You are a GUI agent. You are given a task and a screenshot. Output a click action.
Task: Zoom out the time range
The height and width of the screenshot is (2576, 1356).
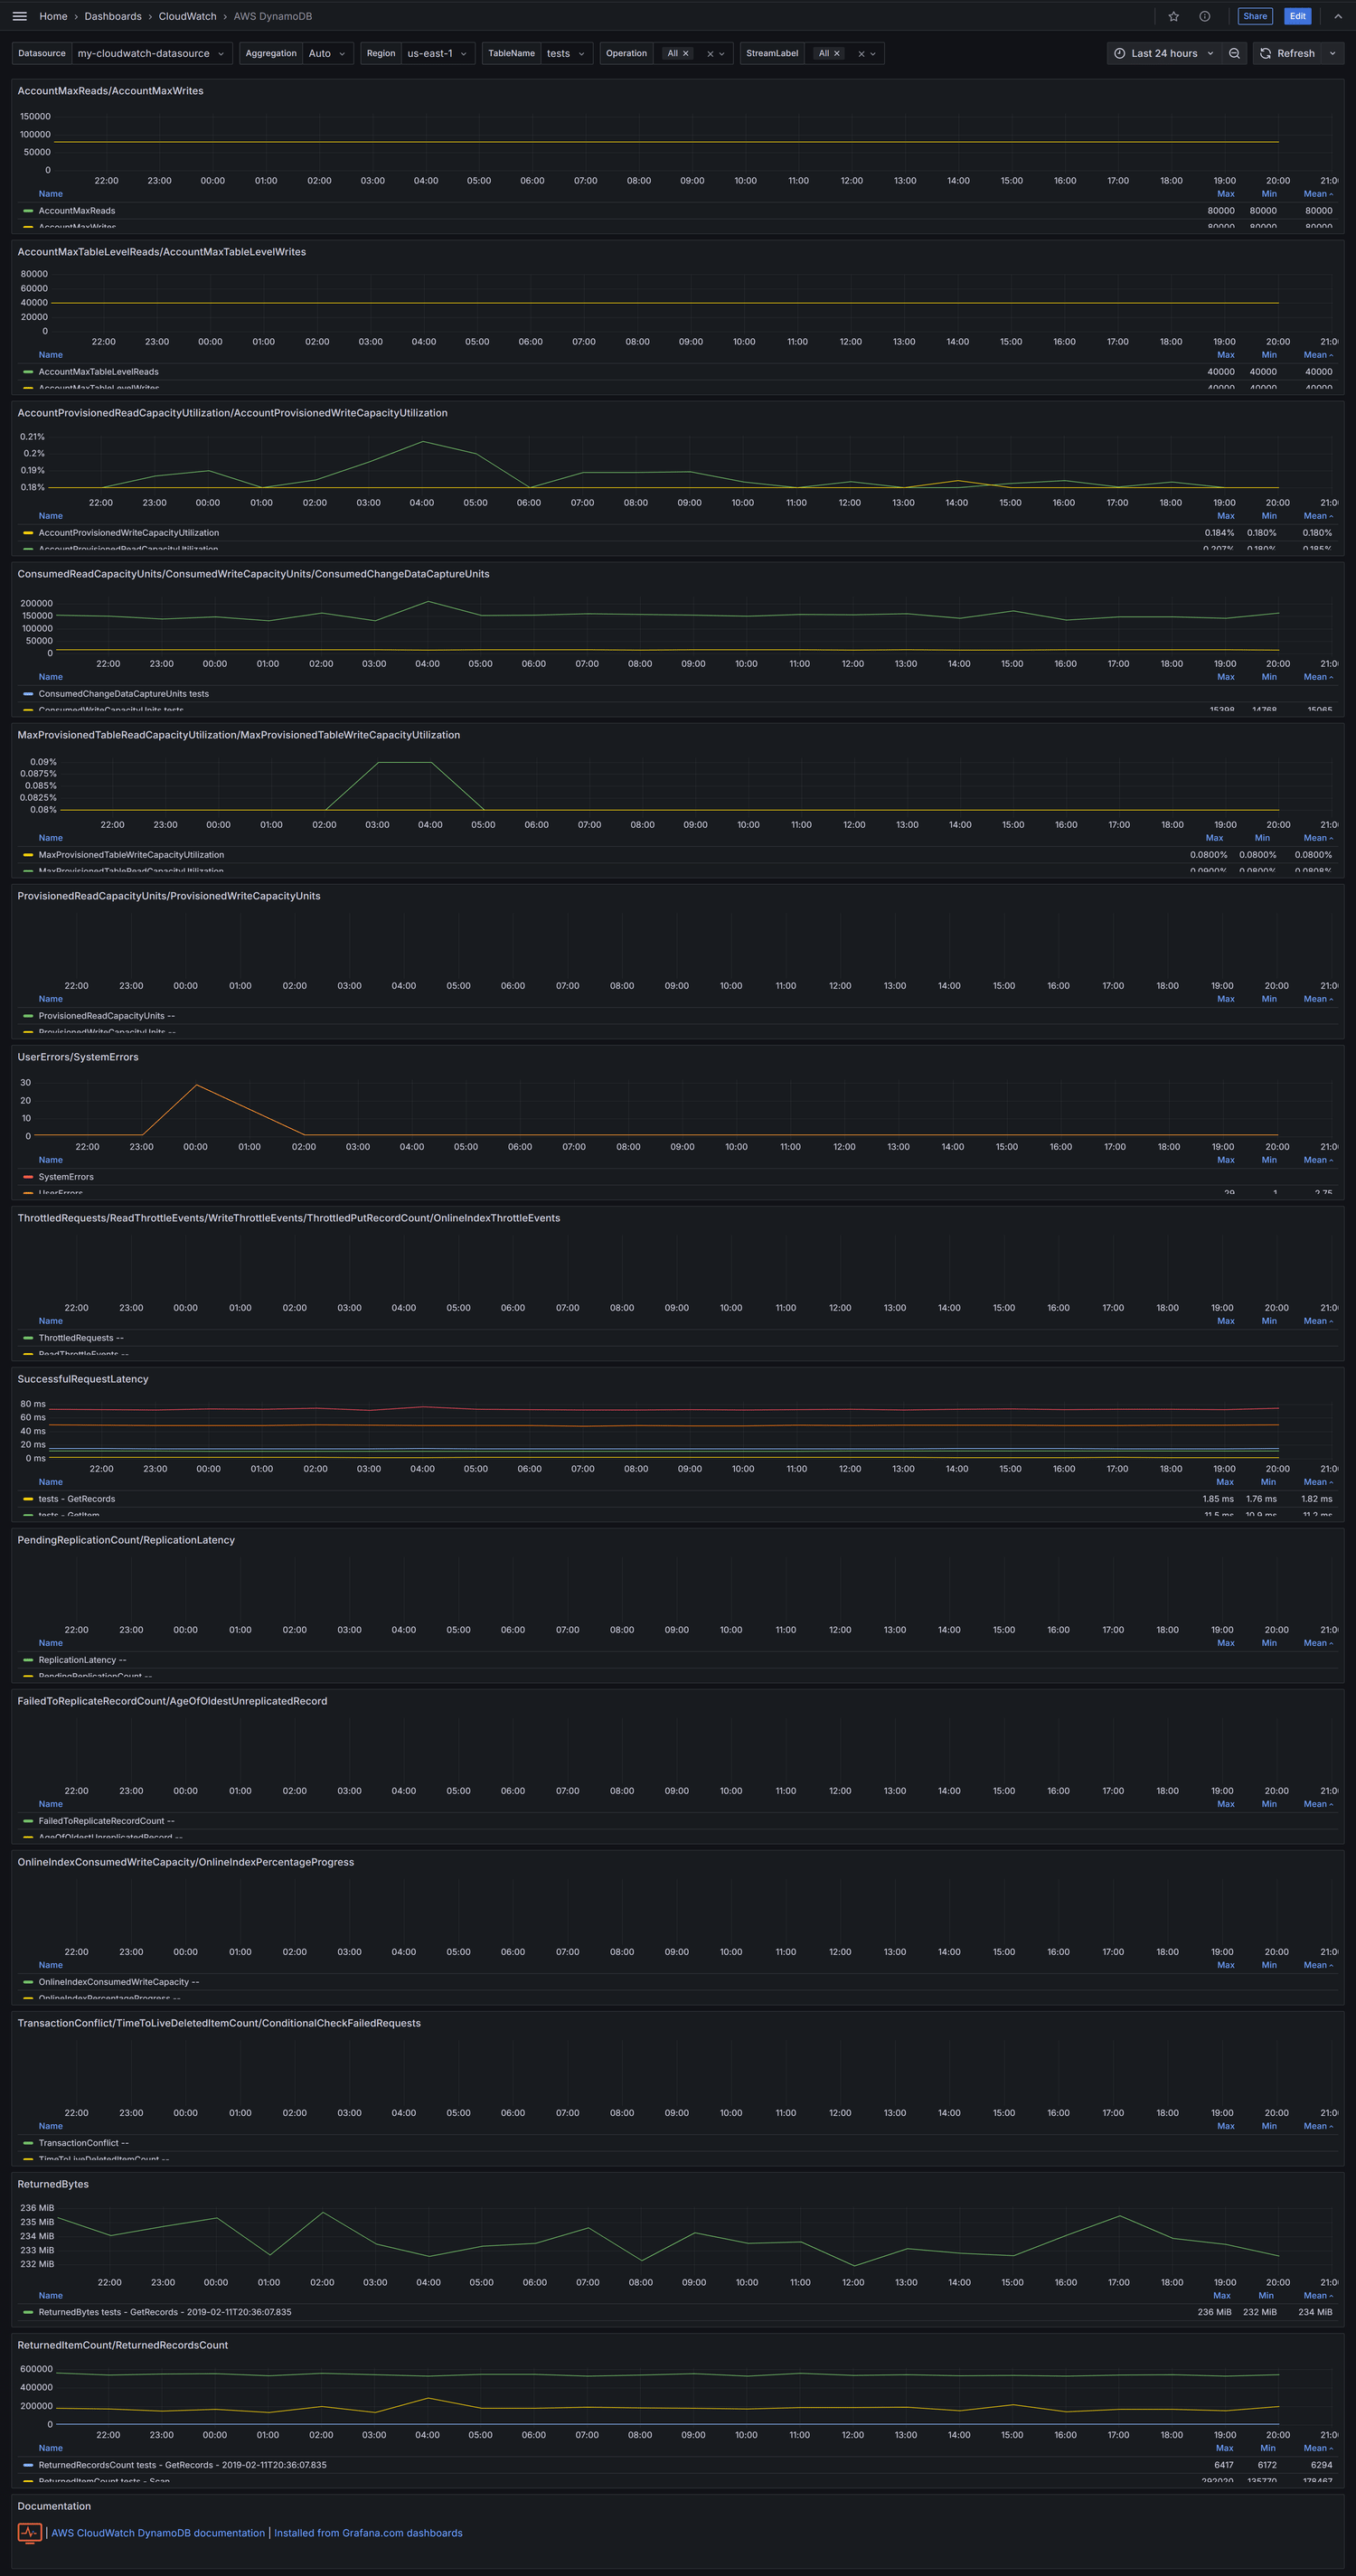(x=1235, y=53)
